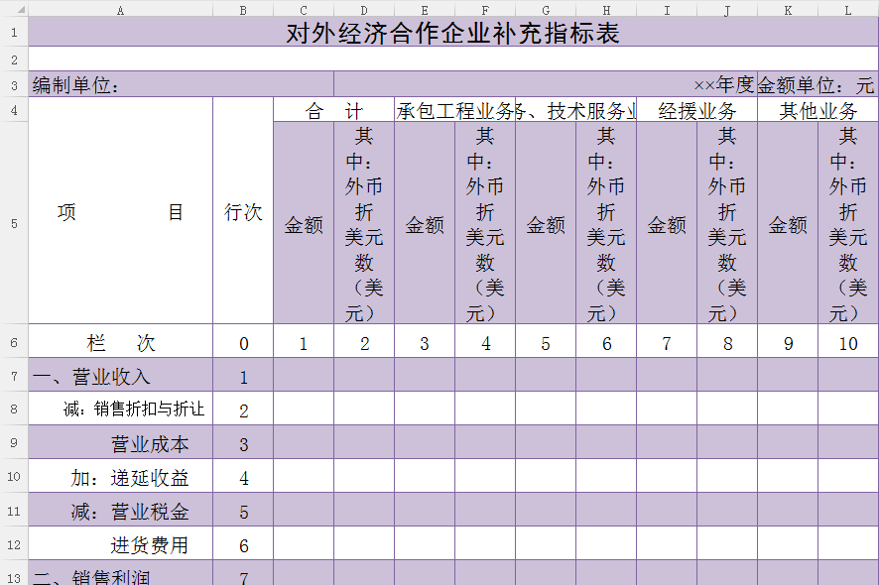Select column G header
This screenshot has height=585, width=879.
(x=546, y=10)
